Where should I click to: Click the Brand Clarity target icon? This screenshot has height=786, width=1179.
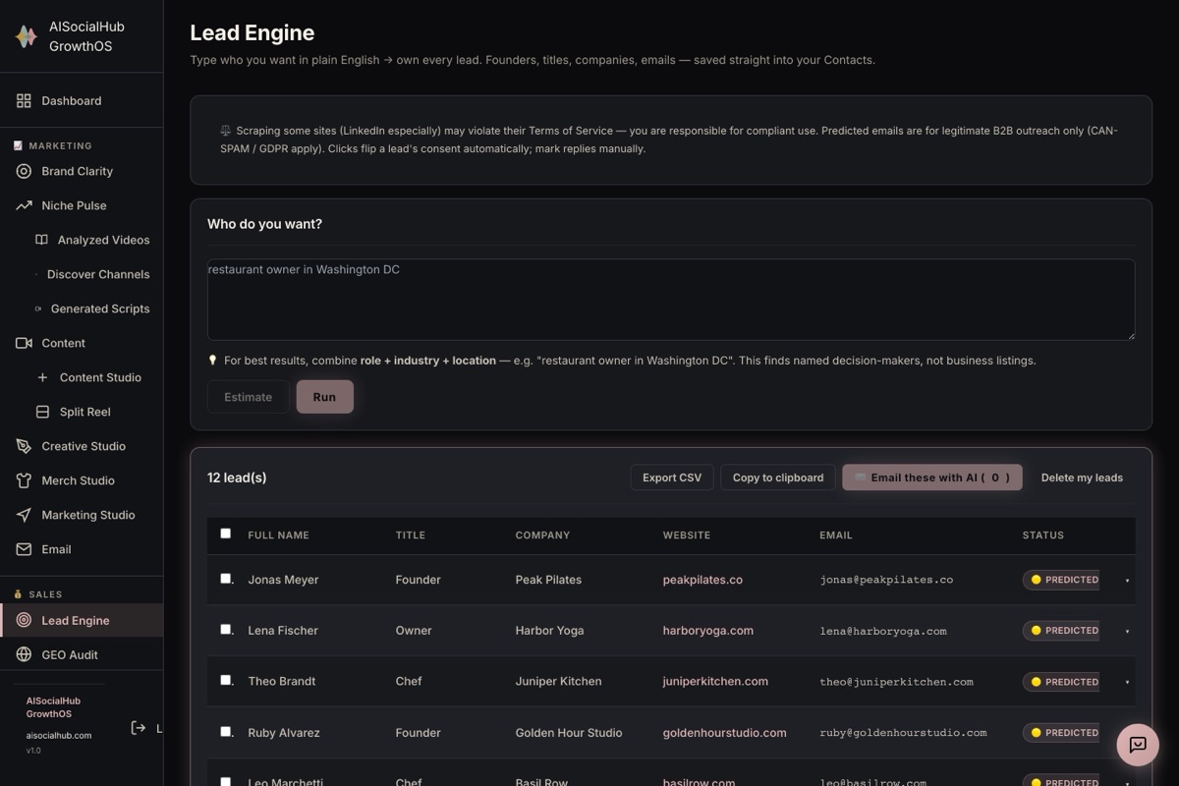click(24, 171)
